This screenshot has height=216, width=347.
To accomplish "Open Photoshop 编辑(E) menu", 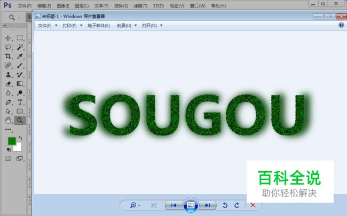I will pyautogui.click(x=44, y=6).
